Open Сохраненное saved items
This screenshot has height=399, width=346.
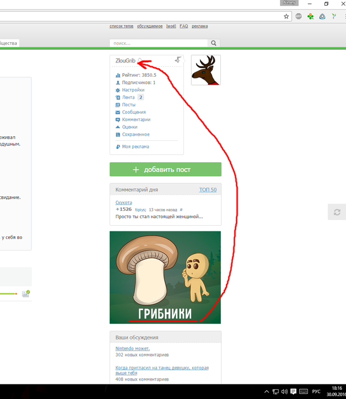click(x=136, y=135)
